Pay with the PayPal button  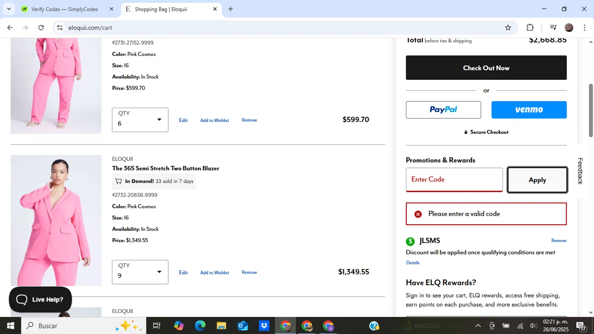(x=443, y=110)
